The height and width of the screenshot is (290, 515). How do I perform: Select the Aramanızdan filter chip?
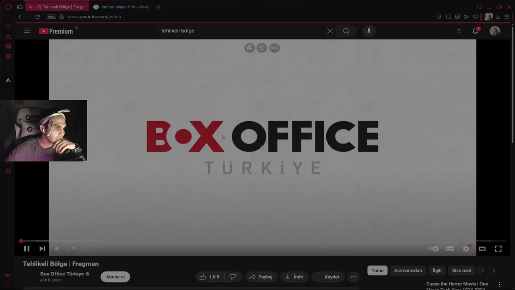[408, 271]
